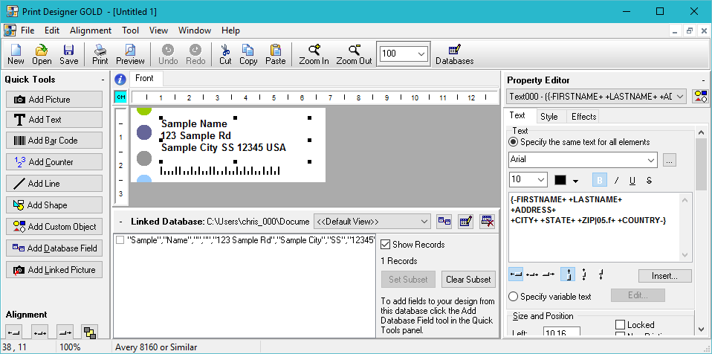712x354 pixels.
Task: Click the add database field icon in Linked Database bar
Action: tap(444, 222)
